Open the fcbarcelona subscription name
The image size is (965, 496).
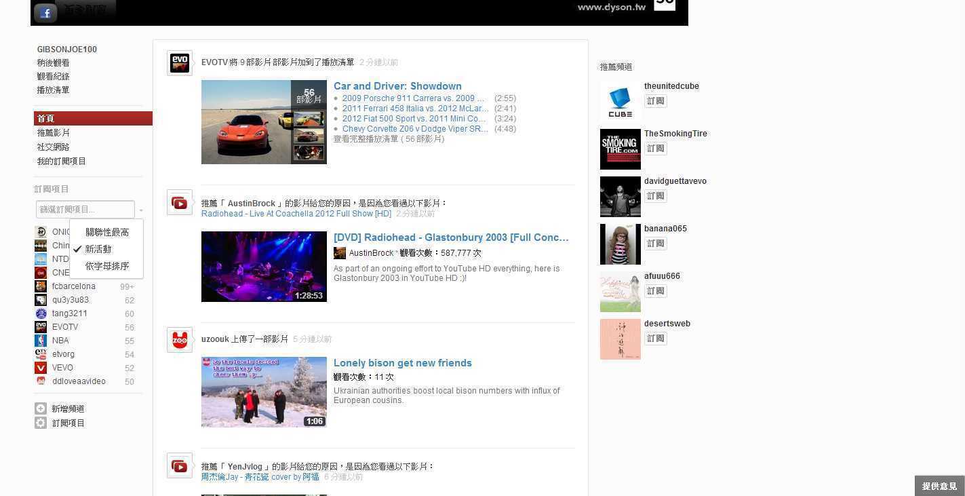[74, 286]
